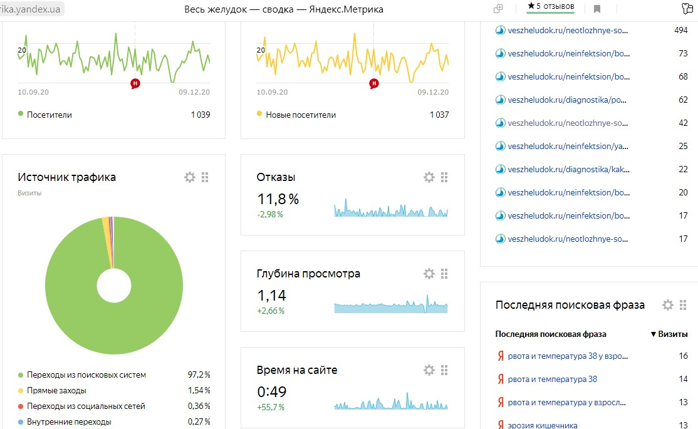Select 'Переходы из поисковых систем' legend label
The width and height of the screenshot is (698, 429).
coord(86,375)
